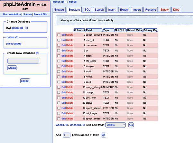This screenshot has width=193, height=143.
Task: Click the Primary Key column header
Action: tap(150, 30)
